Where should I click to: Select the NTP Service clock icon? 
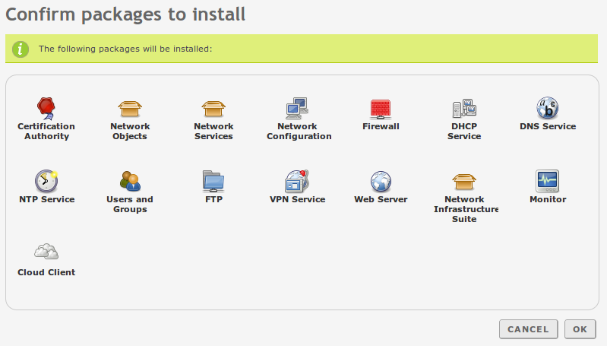(x=46, y=180)
